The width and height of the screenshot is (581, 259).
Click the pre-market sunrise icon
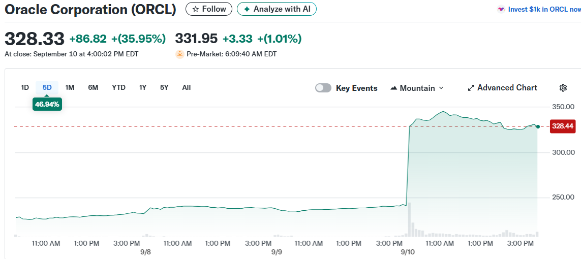click(180, 54)
